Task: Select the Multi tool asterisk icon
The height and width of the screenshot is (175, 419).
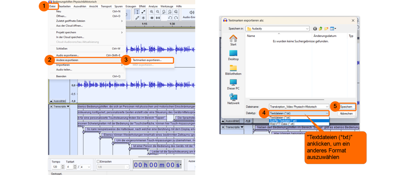Action: tap(143, 18)
